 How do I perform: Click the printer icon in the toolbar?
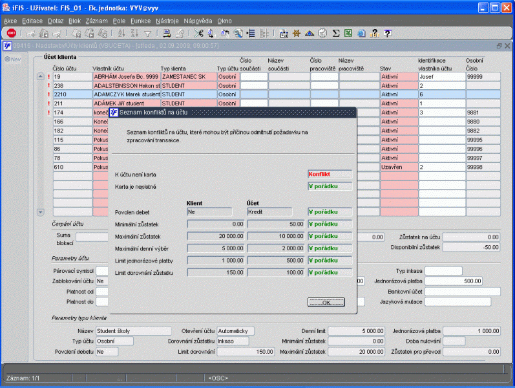click(x=167, y=33)
